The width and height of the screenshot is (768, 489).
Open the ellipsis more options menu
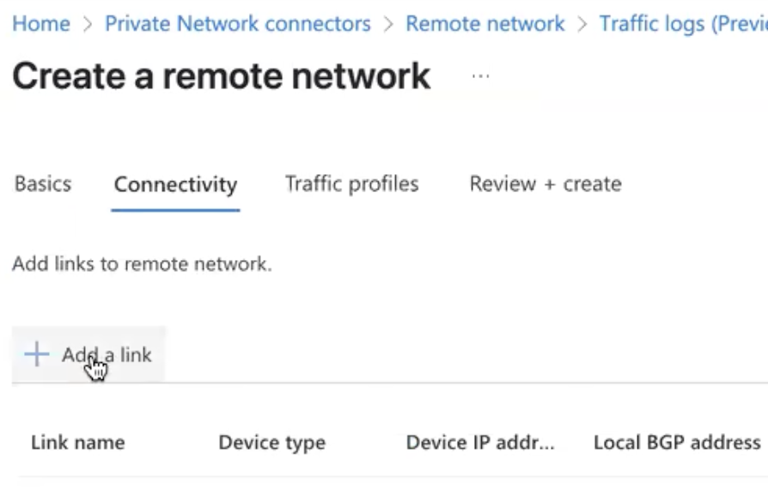[480, 76]
